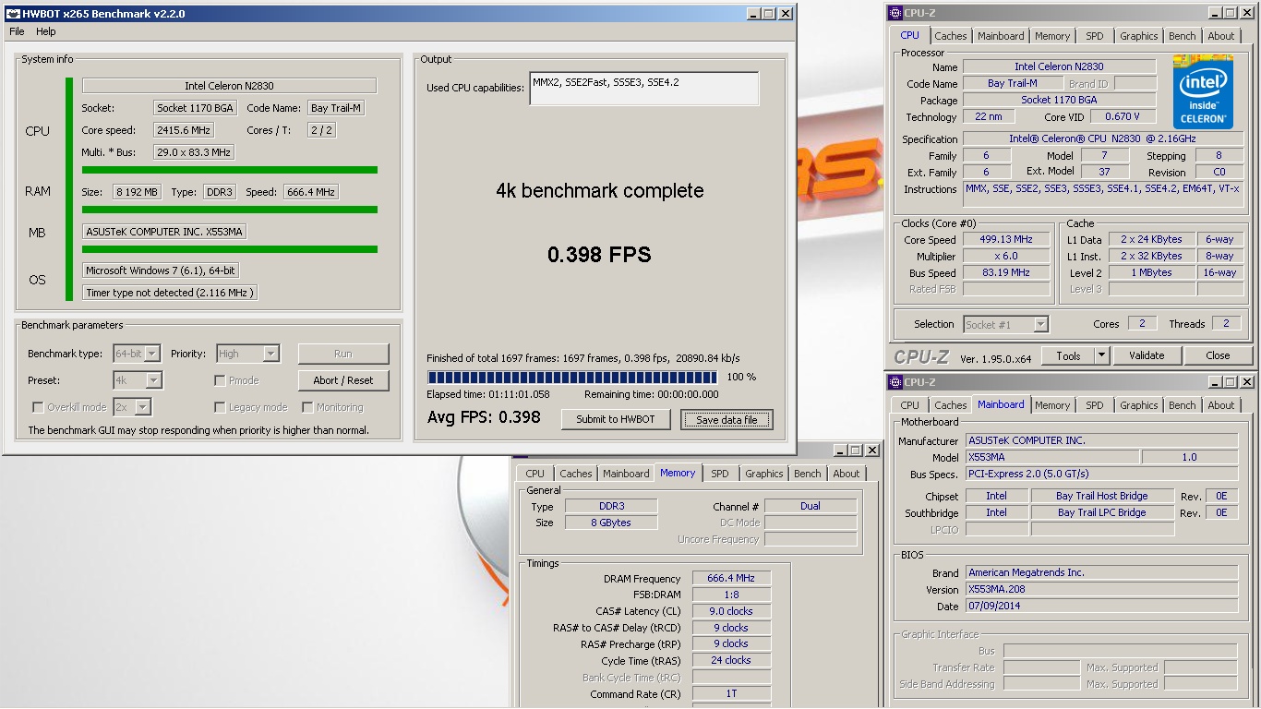This screenshot has width=1261, height=709.
Task: Click the Timer type not detected field
Action: (169, 293)
